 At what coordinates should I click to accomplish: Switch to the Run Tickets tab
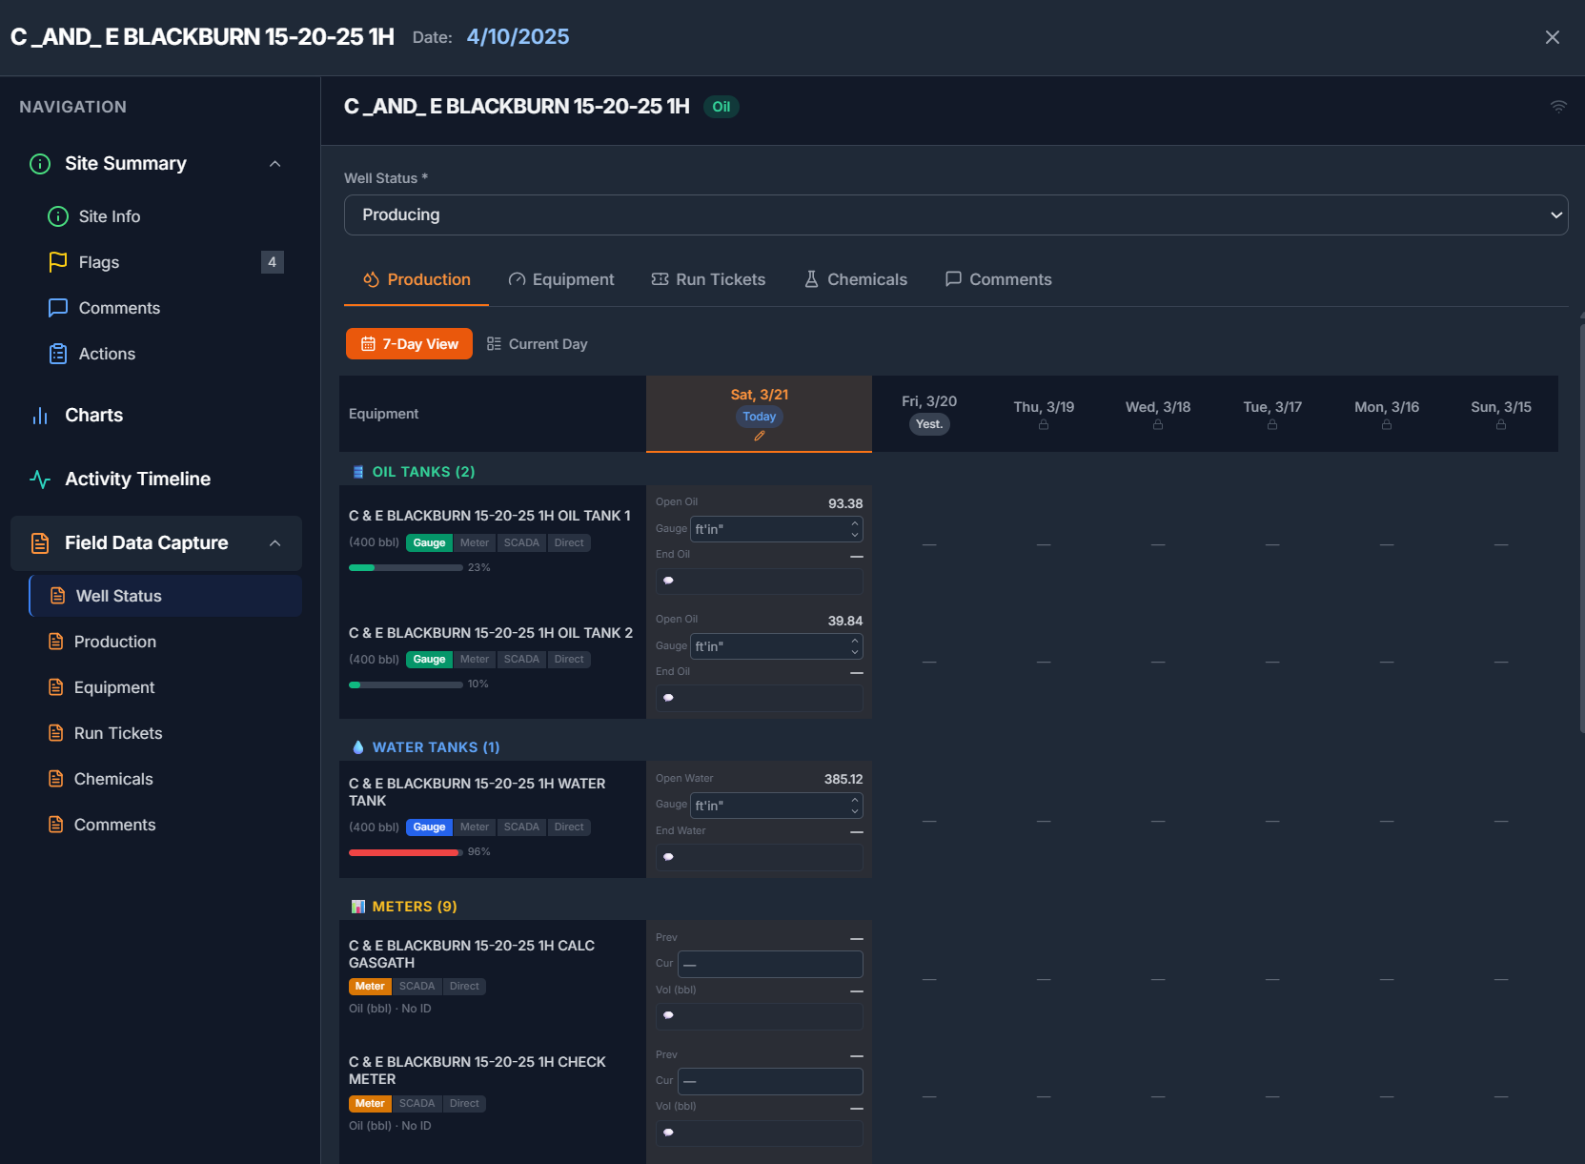tap(708, 279)
